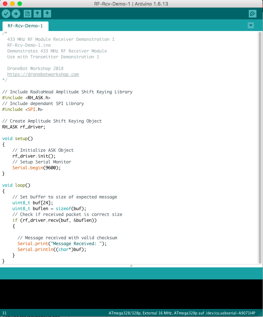Screen dimensions: 263x317
Task: Click the "#include <RH_ASK.h>" line
Action: [26, 98]
